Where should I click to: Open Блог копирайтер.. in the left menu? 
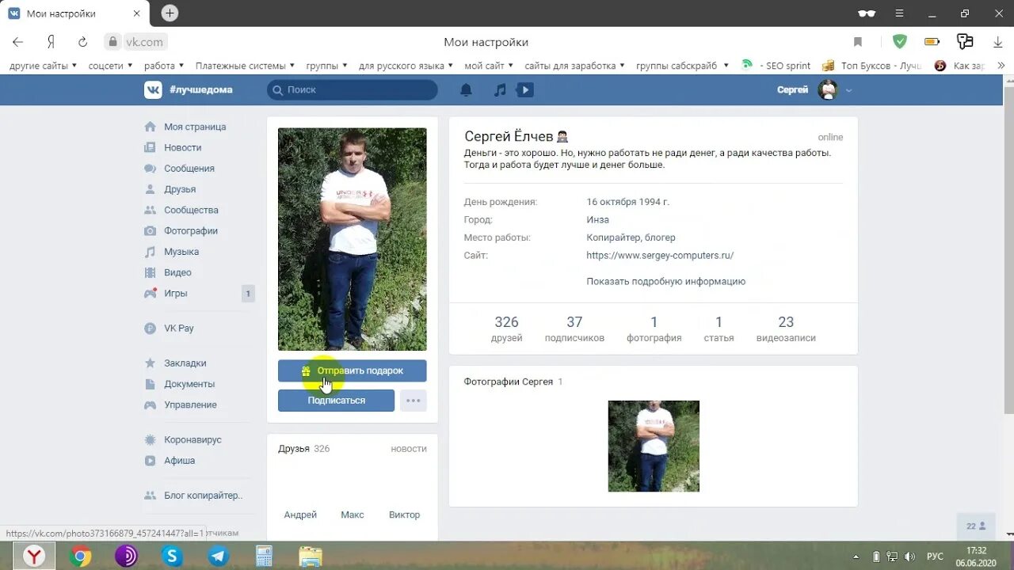click(203, 496)
